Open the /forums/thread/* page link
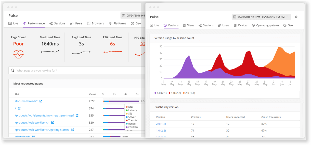The image size is (311, 145). [26, 101]
